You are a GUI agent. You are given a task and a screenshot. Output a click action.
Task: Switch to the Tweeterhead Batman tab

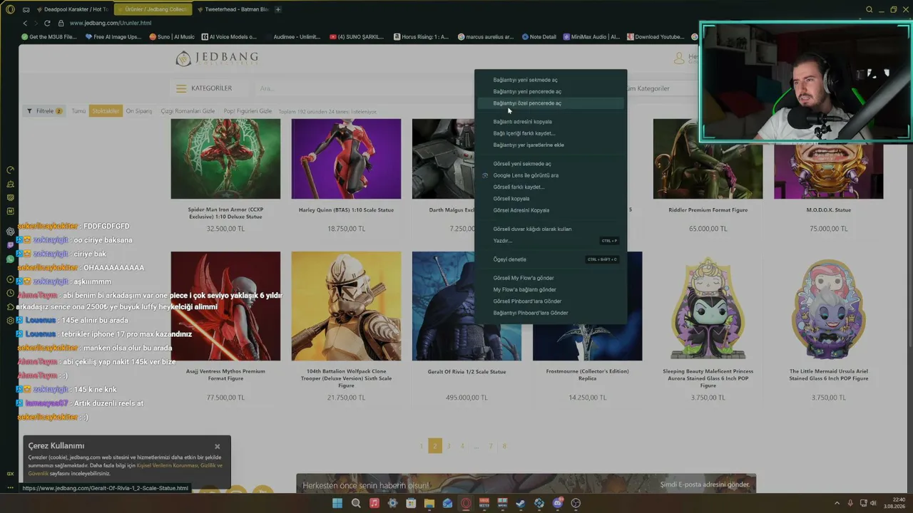click(233, 9)
